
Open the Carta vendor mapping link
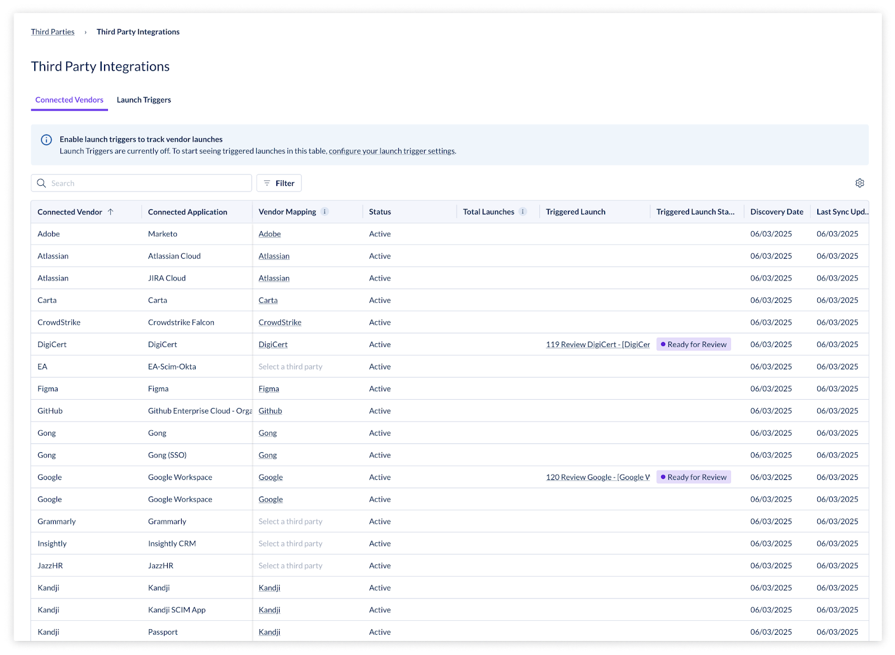268,300
